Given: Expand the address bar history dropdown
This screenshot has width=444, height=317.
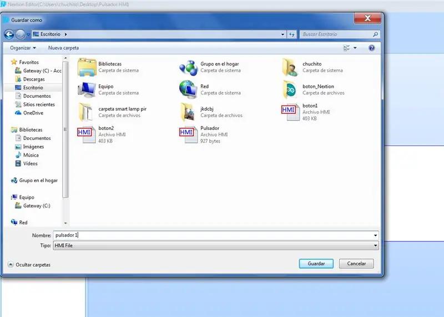Looking at the screenshot, I should [282, 34].
